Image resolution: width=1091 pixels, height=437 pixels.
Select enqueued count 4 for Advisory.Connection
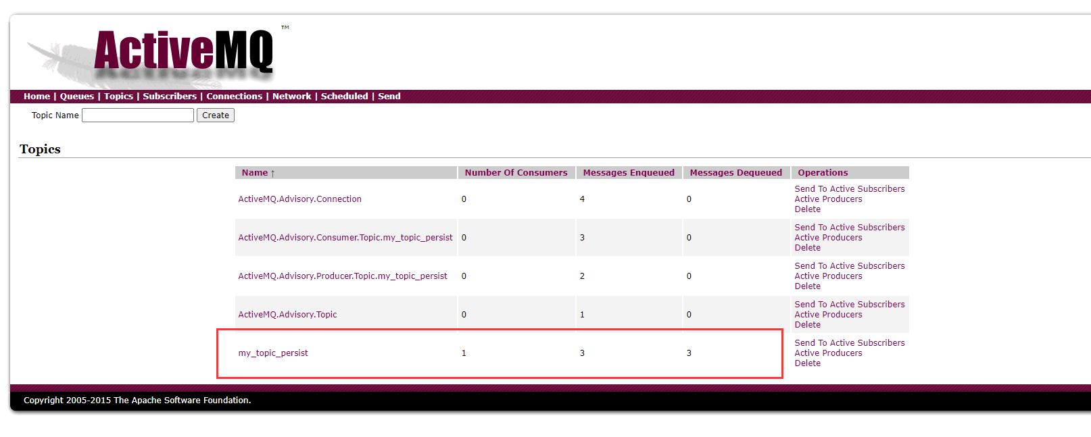(x=582, y=199)
